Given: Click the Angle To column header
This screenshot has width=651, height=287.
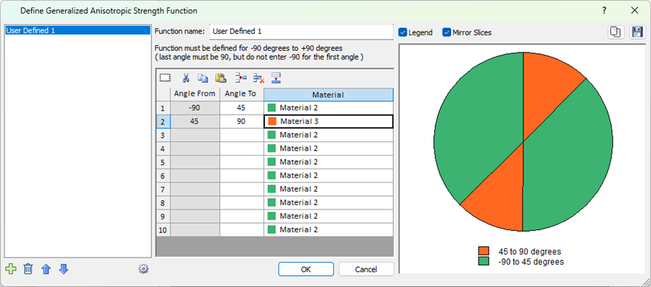Looking at the screenshot, I should 242,94.
